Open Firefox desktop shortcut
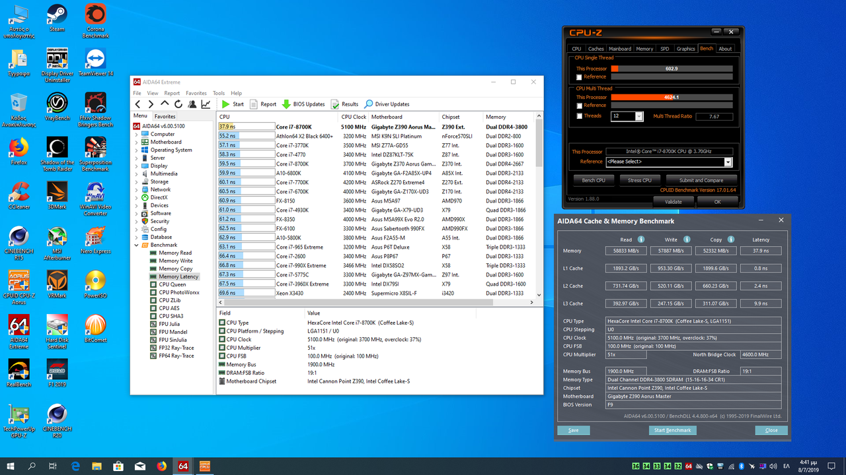Screen dimensions: 846x475 (19, 150)
